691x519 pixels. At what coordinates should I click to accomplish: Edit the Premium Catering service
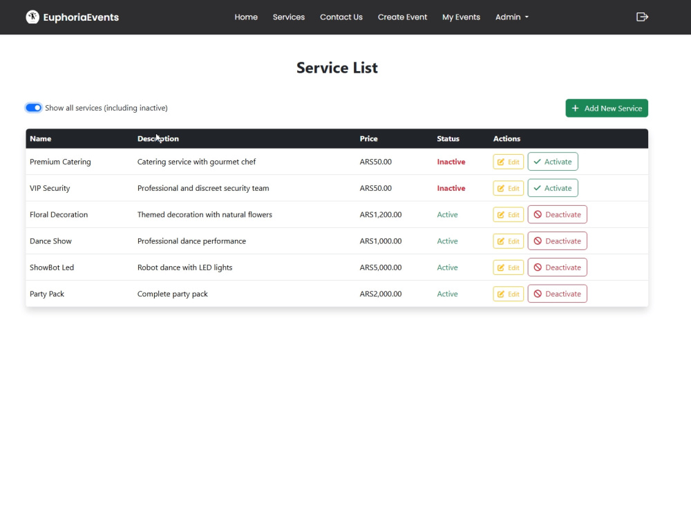508,162
